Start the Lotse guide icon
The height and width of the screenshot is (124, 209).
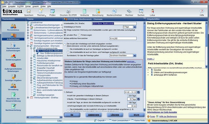pyautogui.click(x=152, y=11)
